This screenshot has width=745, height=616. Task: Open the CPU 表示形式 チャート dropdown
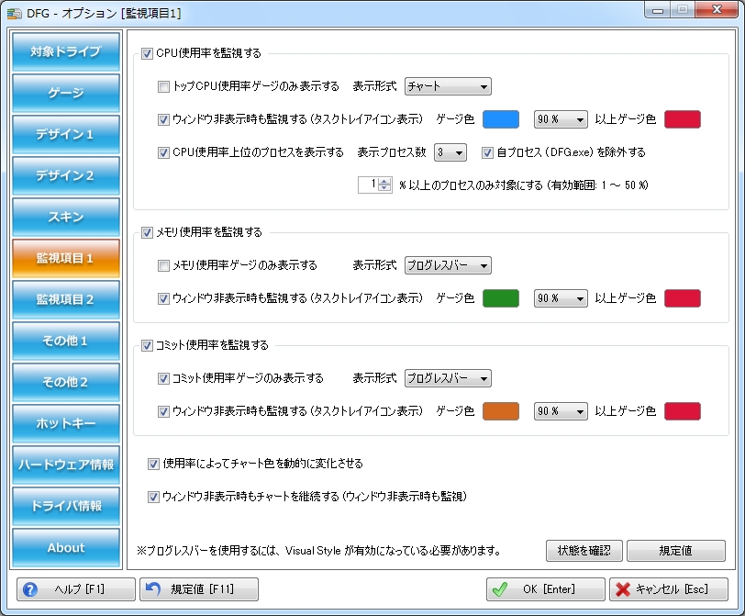click(448, 86)
